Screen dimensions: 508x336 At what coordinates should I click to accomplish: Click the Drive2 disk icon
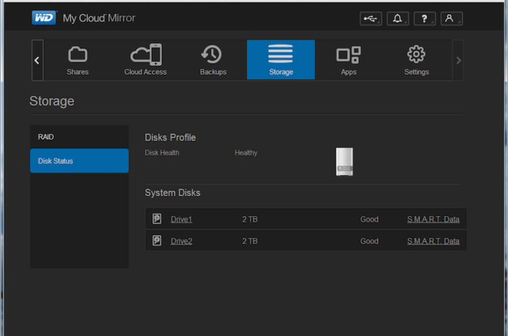[x=157, y=240]
